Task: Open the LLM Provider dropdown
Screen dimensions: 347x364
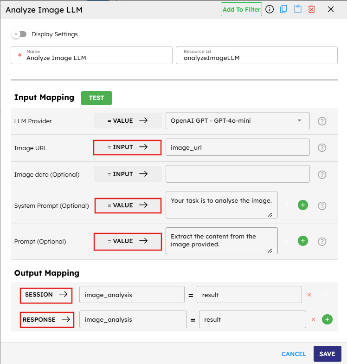Action: pyautogui.click(x=238, y=121)
